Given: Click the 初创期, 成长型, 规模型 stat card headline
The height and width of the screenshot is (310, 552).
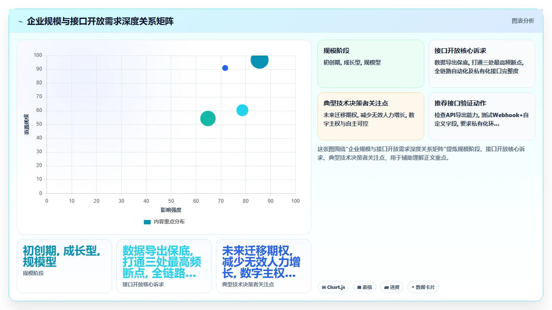Looking at the screenshot, I should (62, 256).
